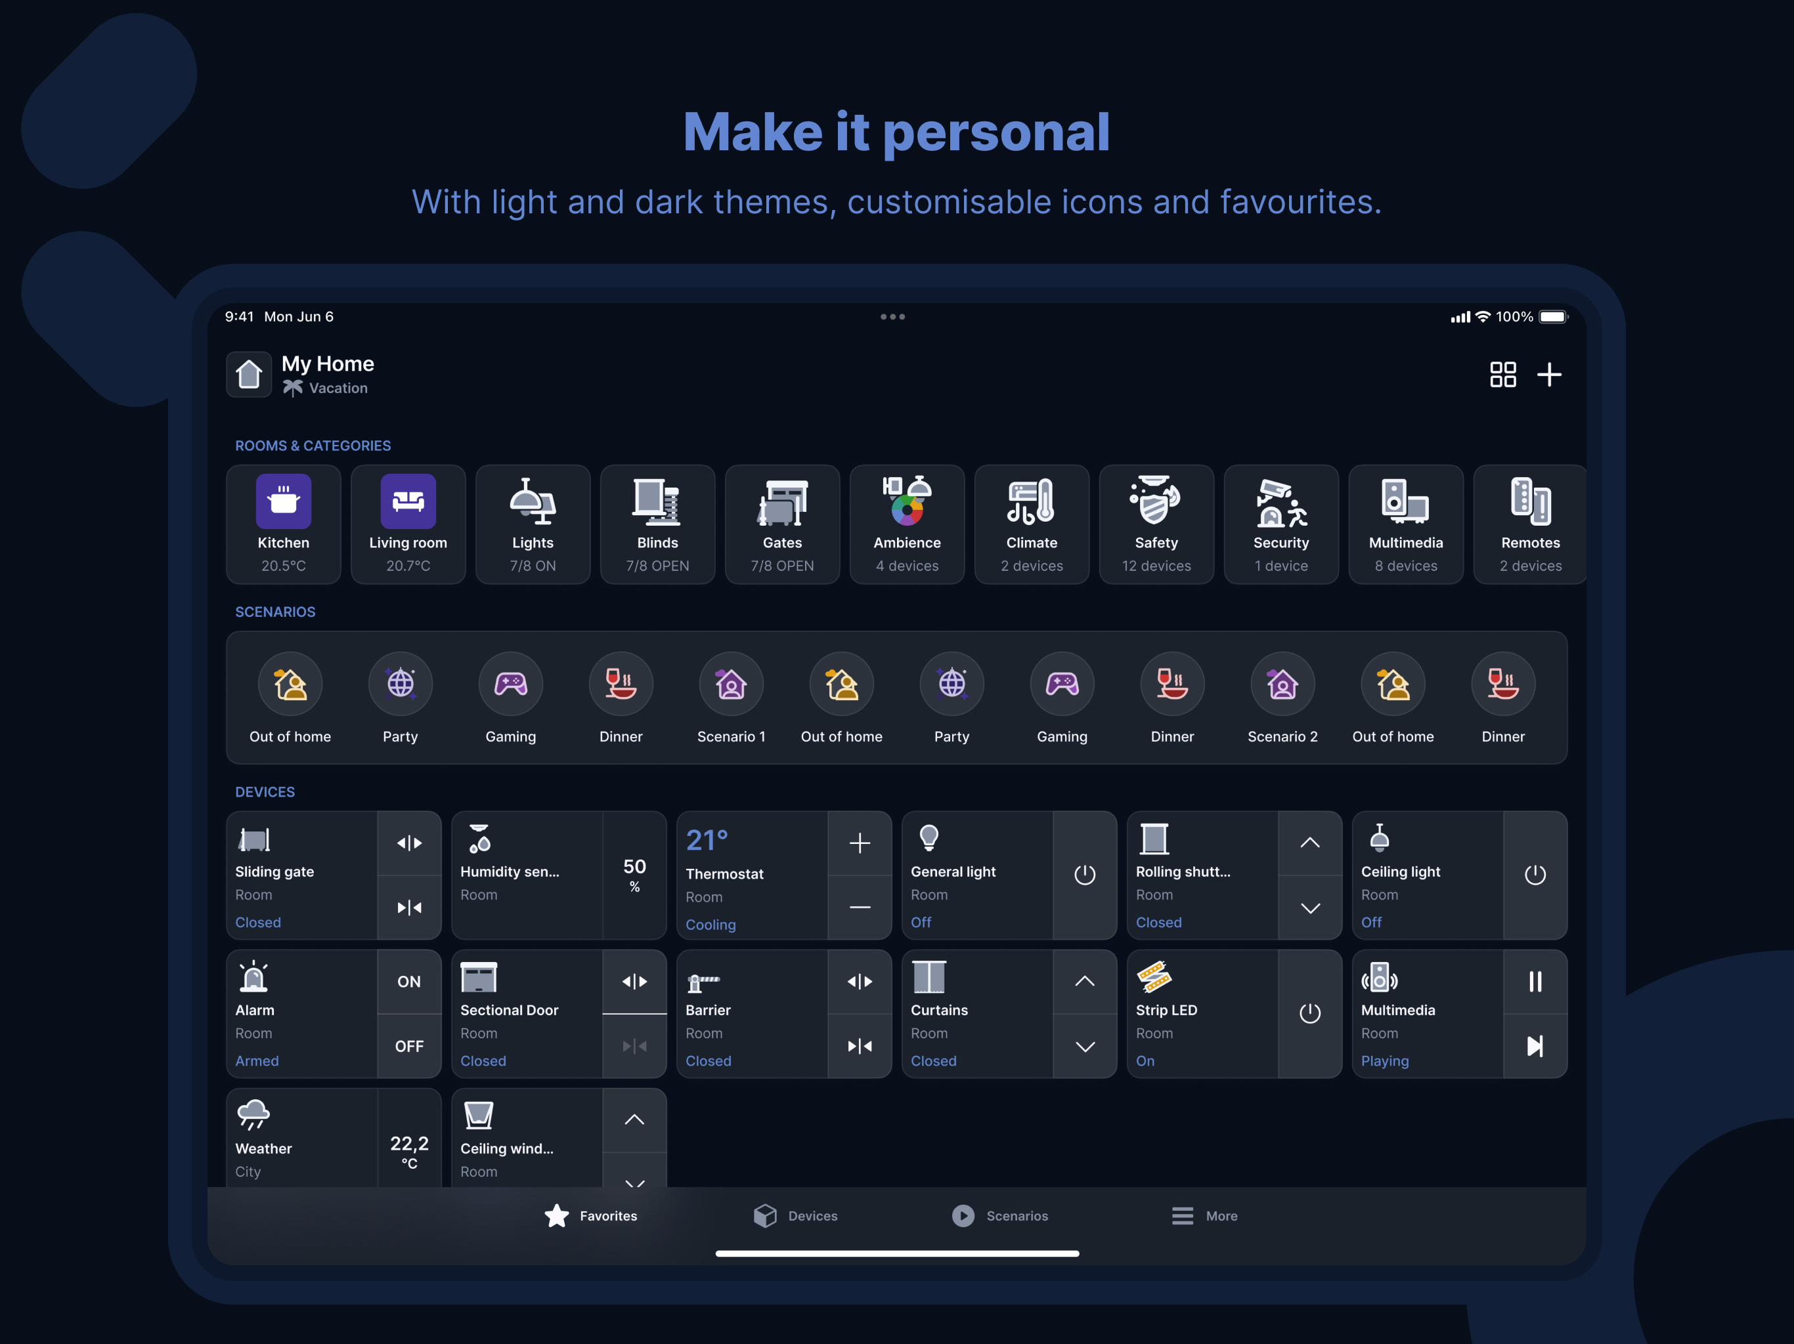Image resolution: width=1794 pixels, height=1344 pixels.
Task: Switch to grid layout view icon
Action: tap(1503, 375)
